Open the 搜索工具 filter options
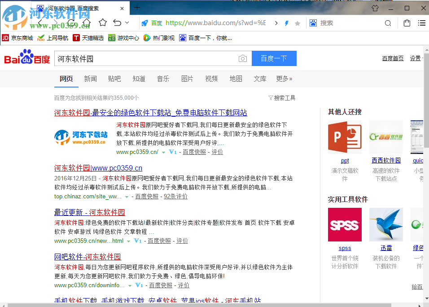Viewport: 429px width, 307px height. [x=282, y=98]
